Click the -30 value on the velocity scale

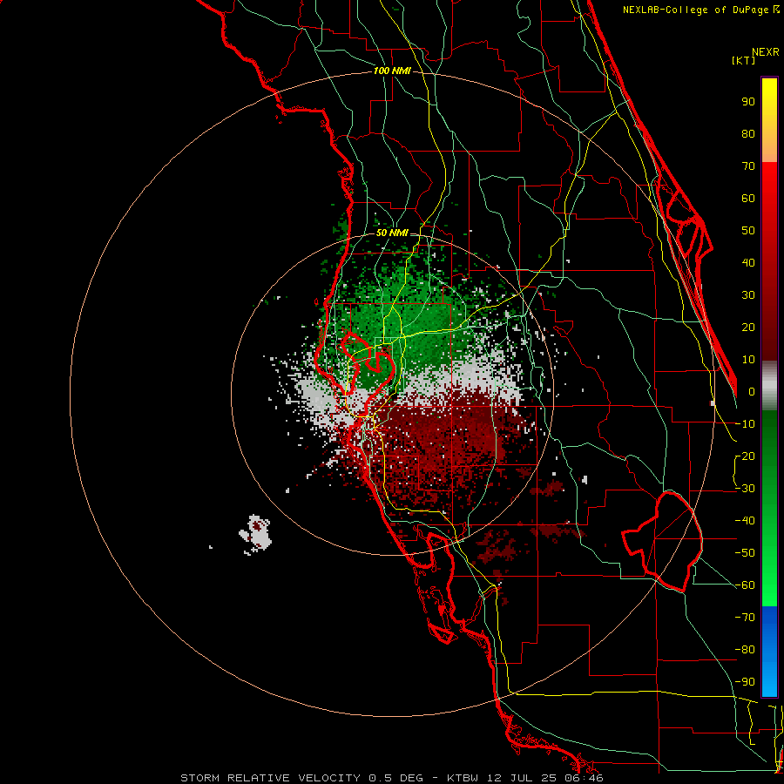(x=745, y=489)
